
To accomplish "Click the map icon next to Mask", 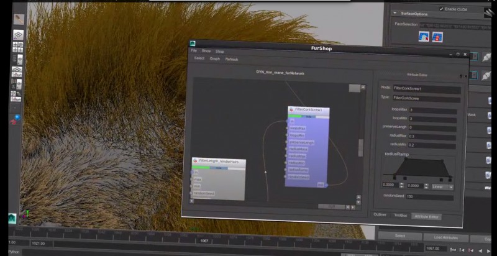I will (x=490, y=116).
